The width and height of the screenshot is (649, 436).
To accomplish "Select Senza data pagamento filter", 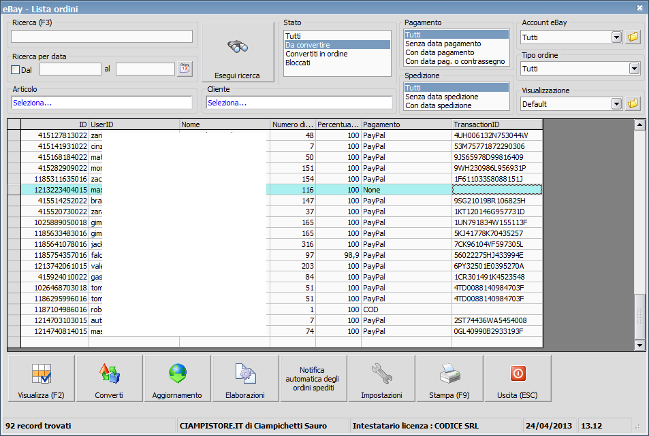I will tap(456, 44).
